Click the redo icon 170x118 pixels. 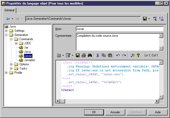[x=124, y=55]
